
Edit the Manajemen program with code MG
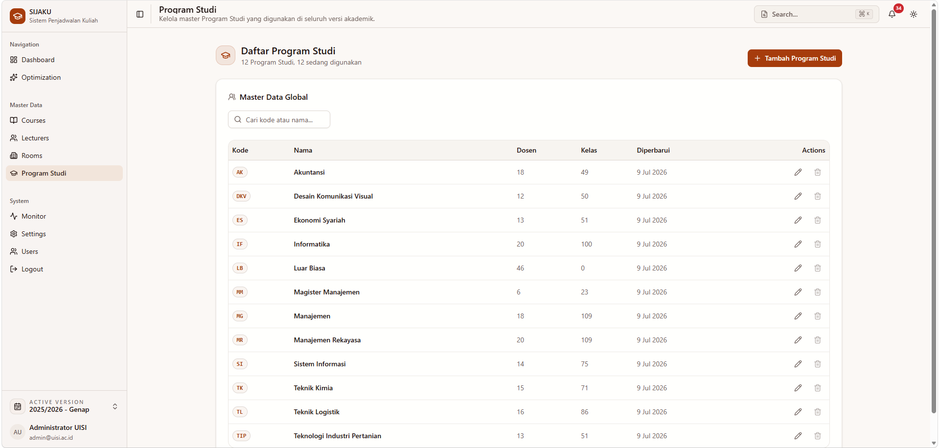[x=798, y=316]
